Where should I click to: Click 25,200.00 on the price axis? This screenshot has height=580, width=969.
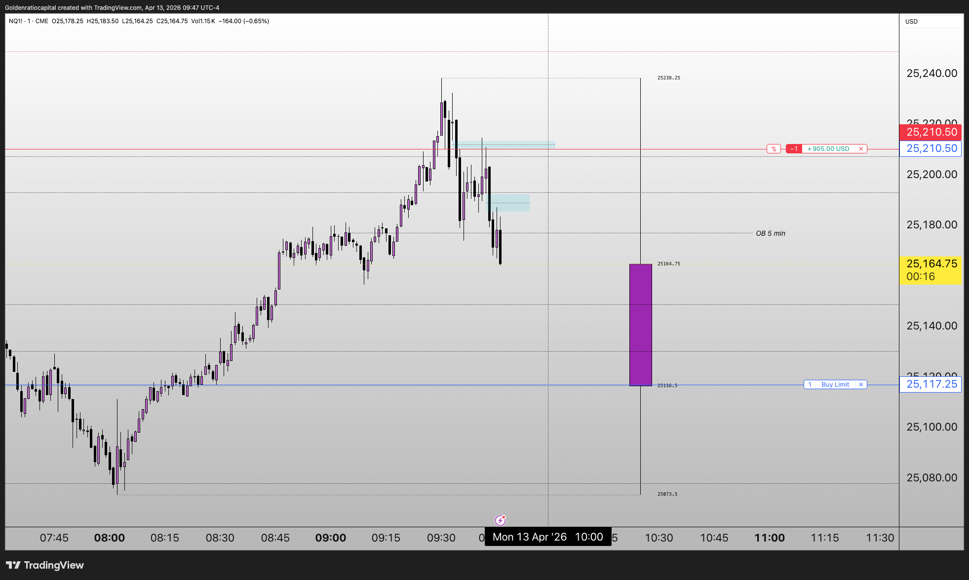(931, 175)
